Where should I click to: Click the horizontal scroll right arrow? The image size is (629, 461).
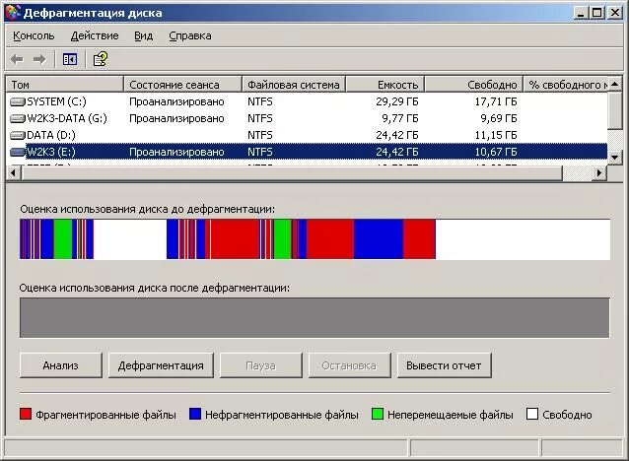599,173
